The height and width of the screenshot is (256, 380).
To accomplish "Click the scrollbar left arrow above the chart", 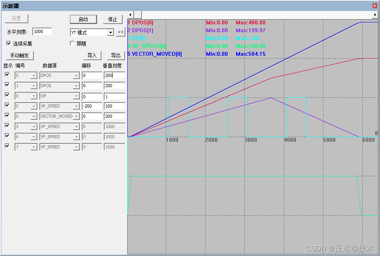I will [x=130, y=15].
